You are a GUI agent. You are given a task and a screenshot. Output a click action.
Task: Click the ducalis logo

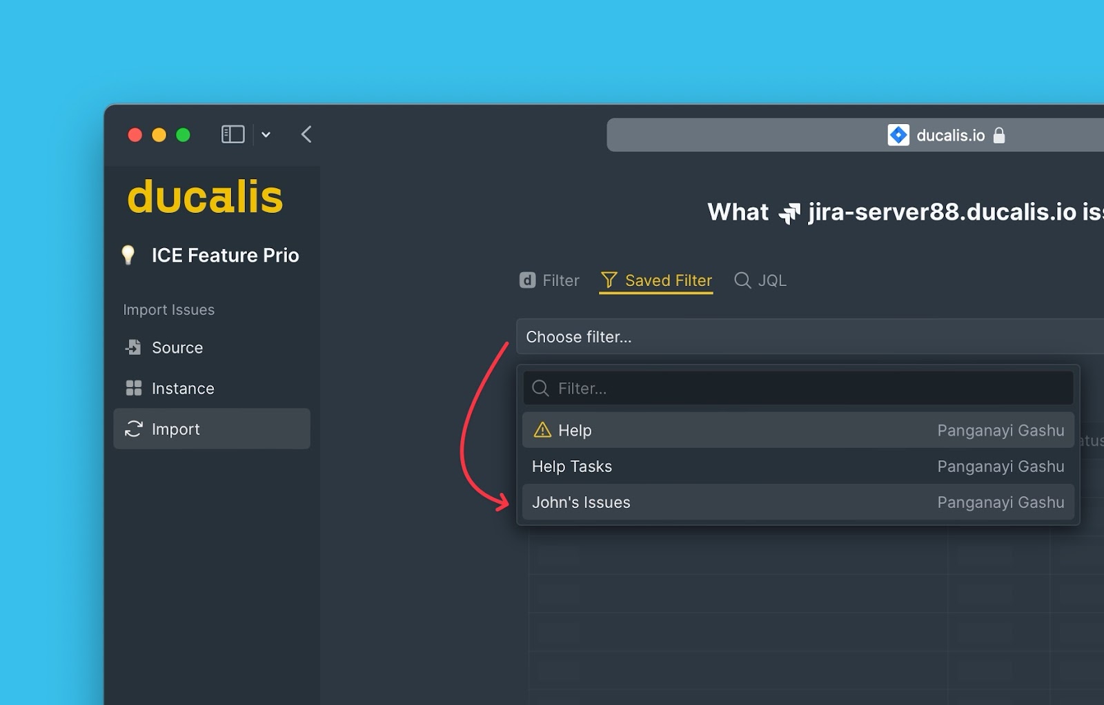pyautogui.click(x=205, y=197)
